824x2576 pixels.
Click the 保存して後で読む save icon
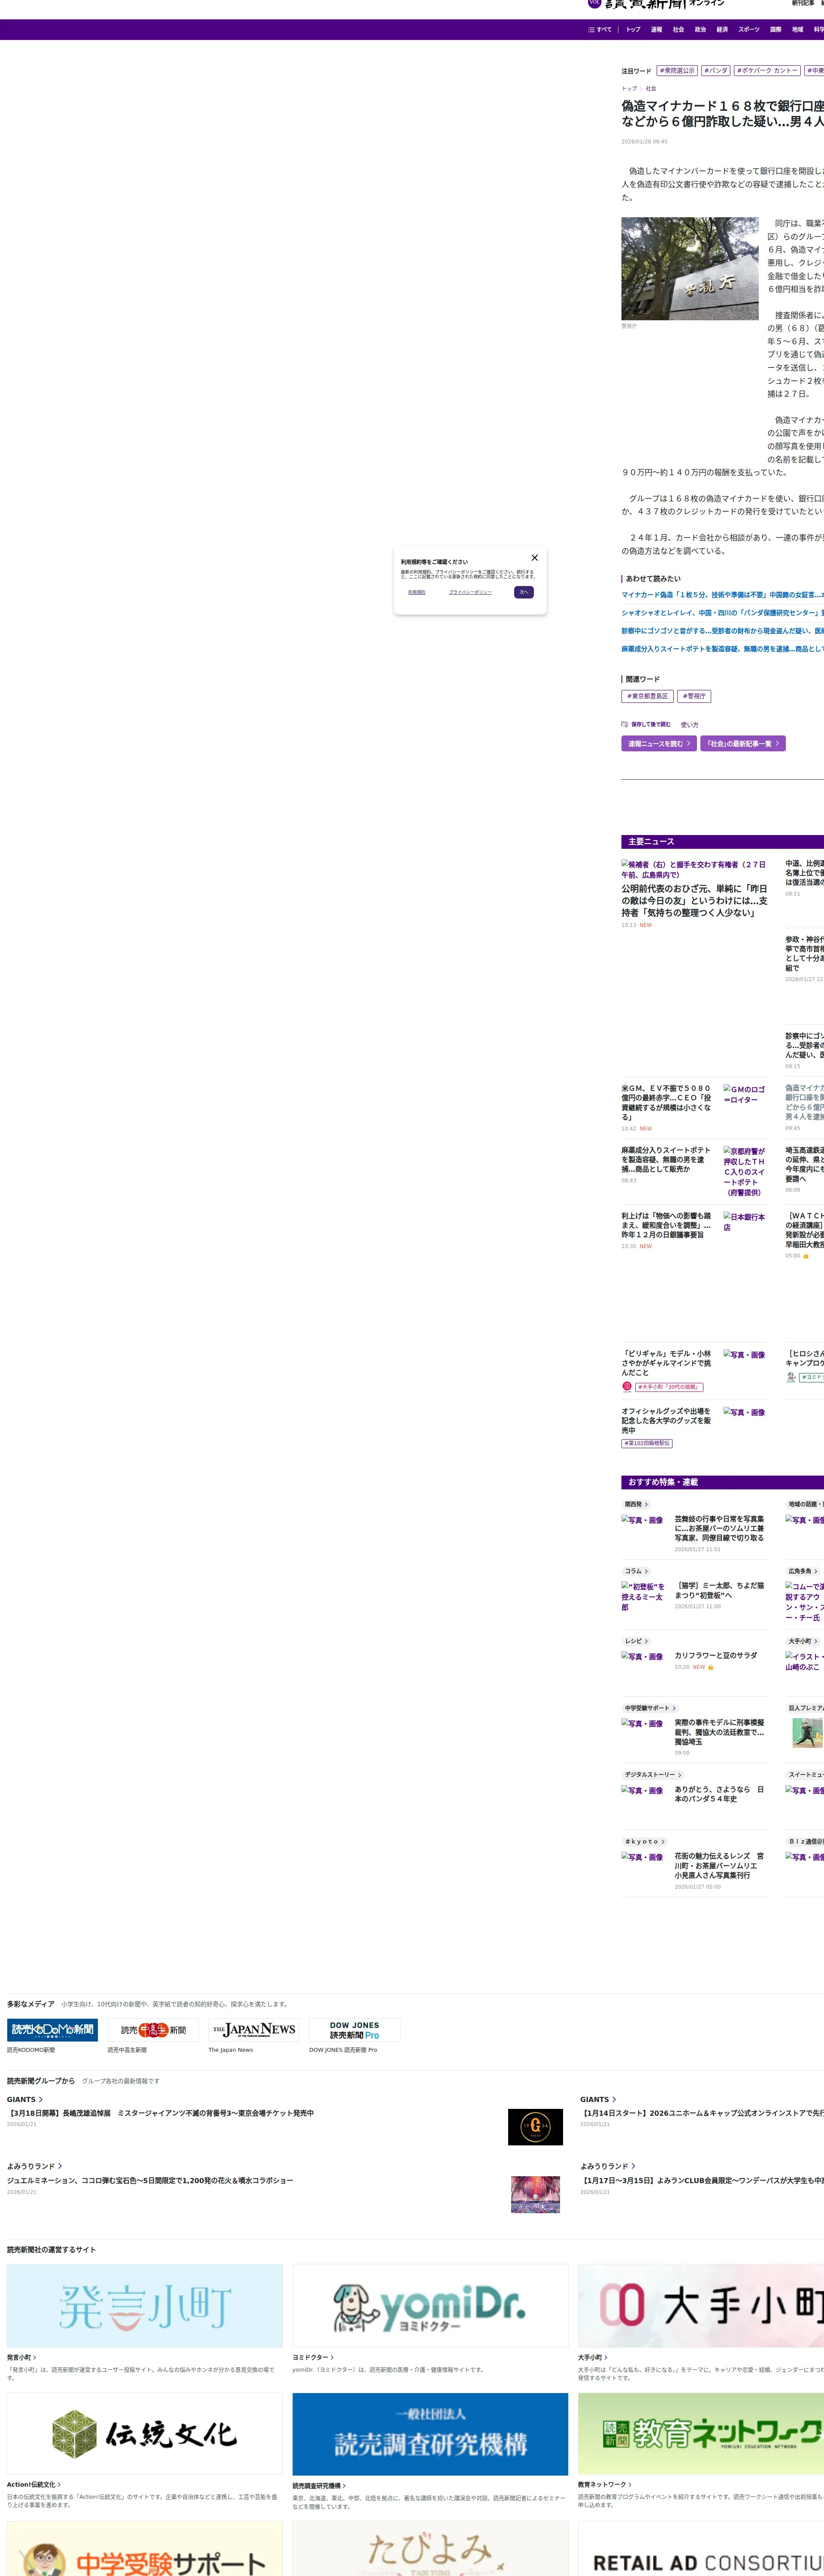pyautogui.click(x=624, y=724)
